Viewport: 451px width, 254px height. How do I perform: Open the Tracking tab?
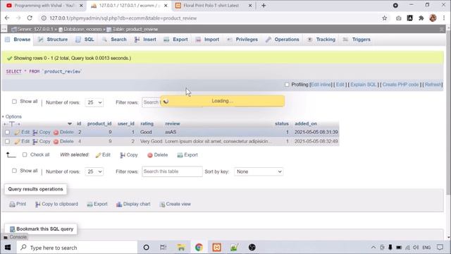tap(321, 40)
